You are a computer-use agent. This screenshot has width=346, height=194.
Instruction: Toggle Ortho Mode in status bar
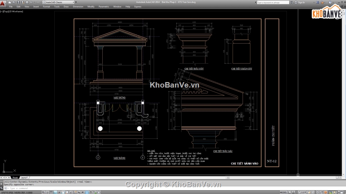55,192
